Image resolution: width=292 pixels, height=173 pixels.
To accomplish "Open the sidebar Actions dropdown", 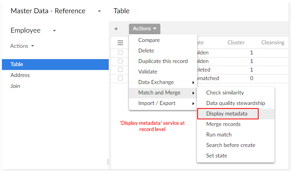I will point(22,46).
